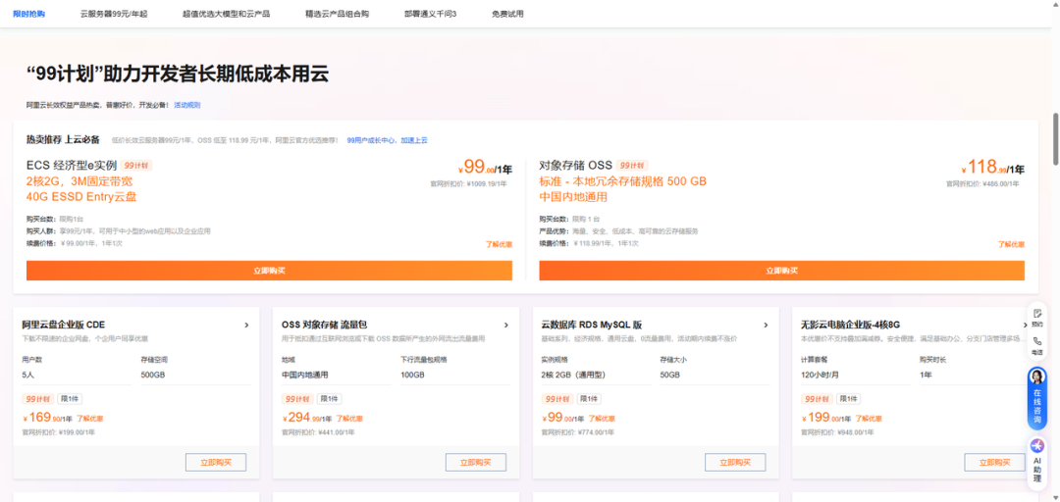1060x502 pixels.
Task: Click the 无影云电脑企业版-4核8G title
Action: coord(850,325)
